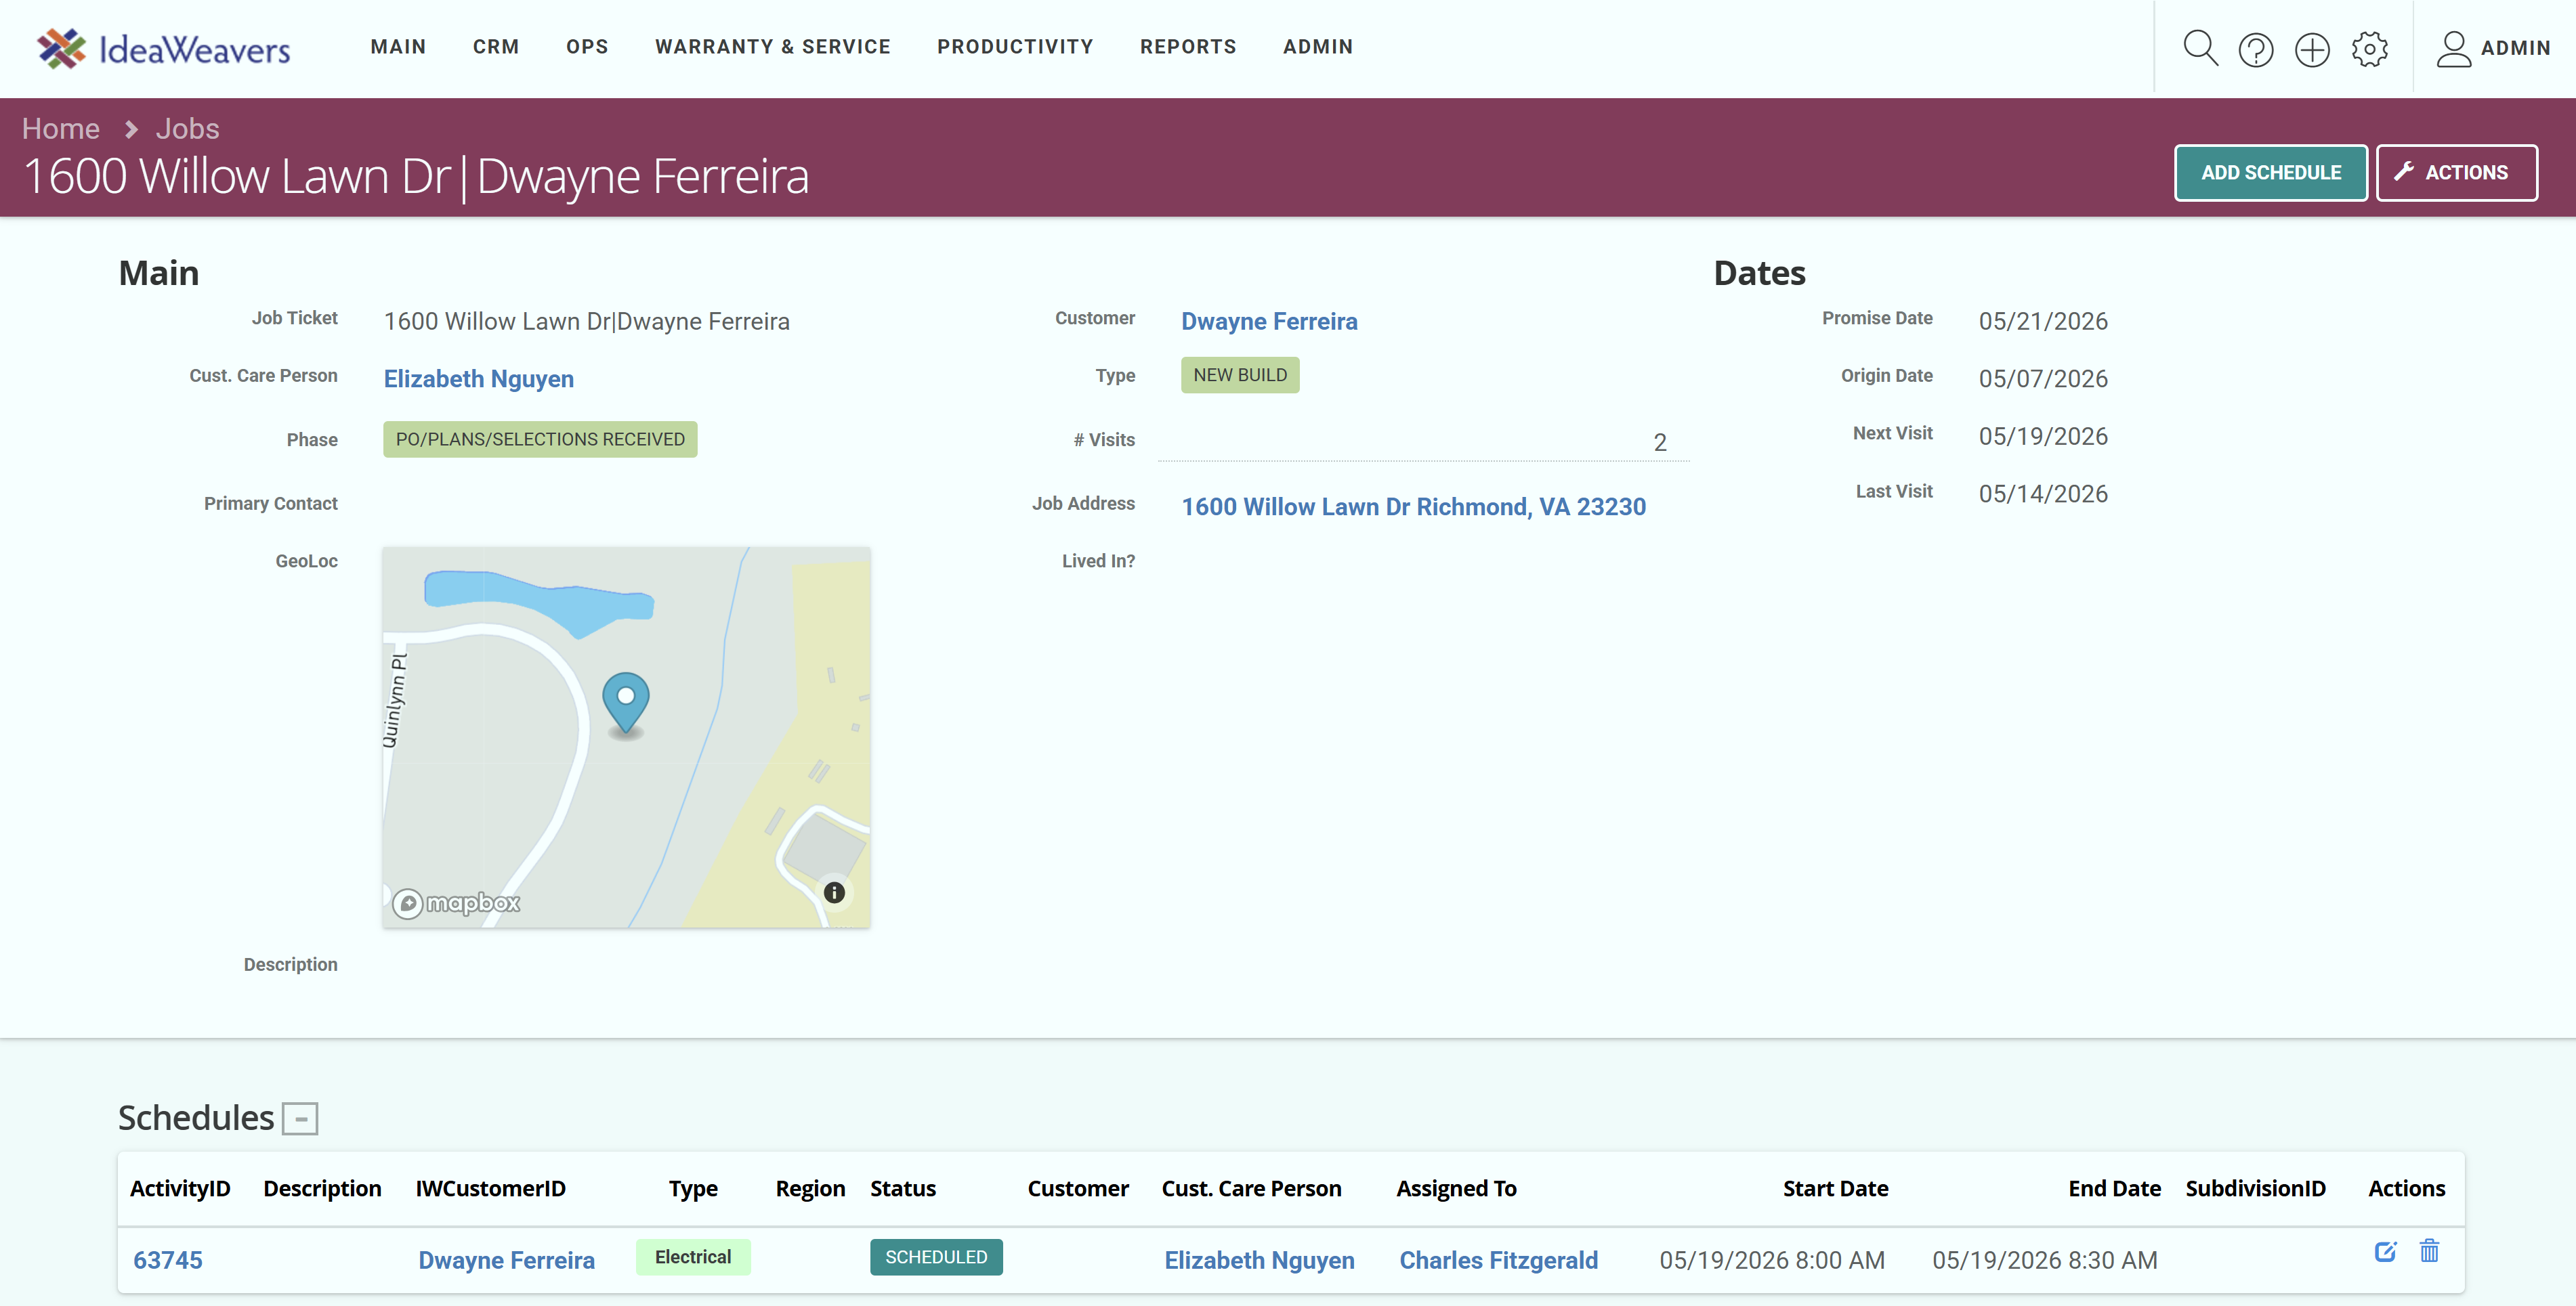
Task: Sort by Assigned To column header
Action: (x=1456, y=1189)
